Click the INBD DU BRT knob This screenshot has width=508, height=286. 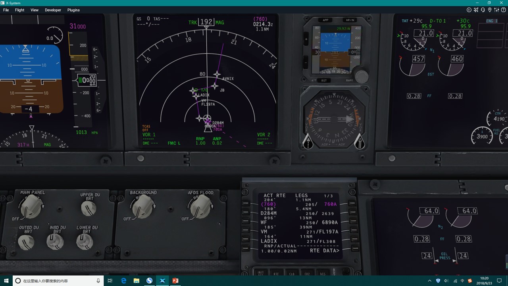[55, 242]
